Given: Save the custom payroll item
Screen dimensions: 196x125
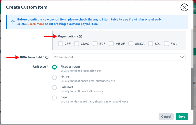Looking at the screenshot, I should [x=182, y=117].
